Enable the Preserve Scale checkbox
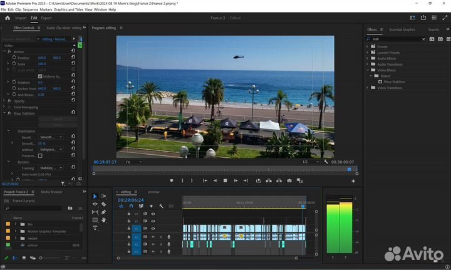Viewport: 451px width, 270px height. (x=40, y=155)
